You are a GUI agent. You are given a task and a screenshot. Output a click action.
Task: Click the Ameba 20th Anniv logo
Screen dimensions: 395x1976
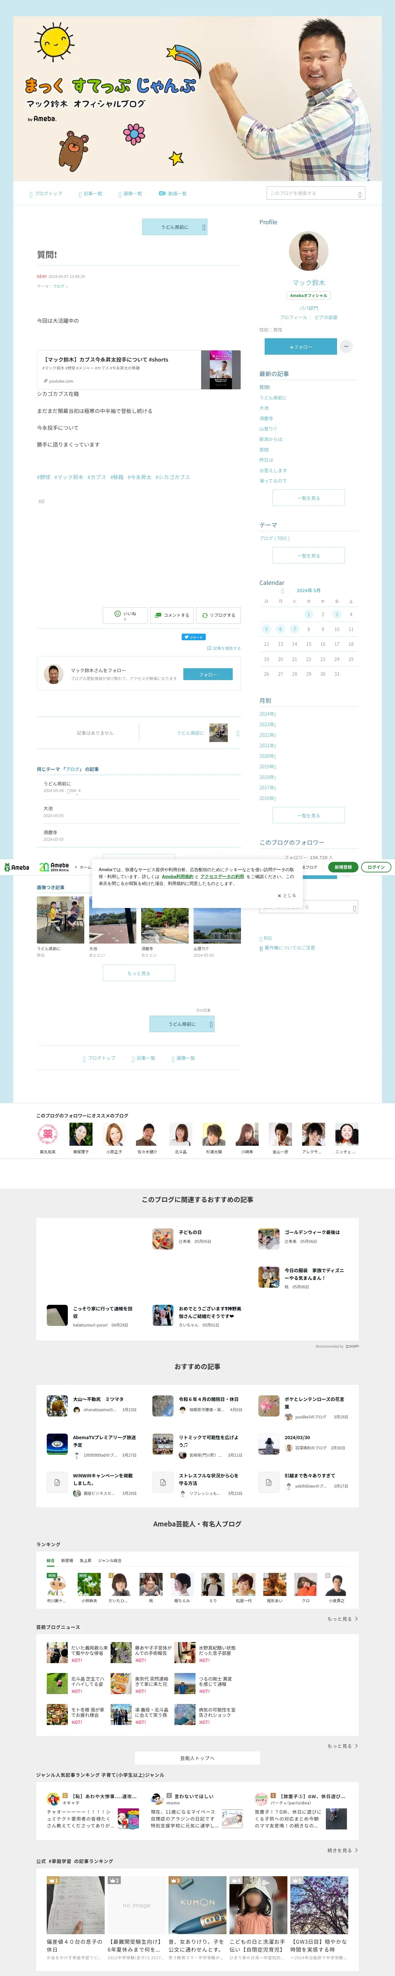pos(54,867)
